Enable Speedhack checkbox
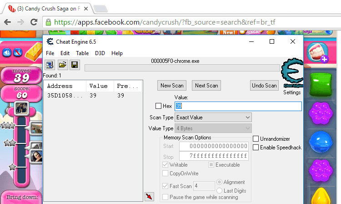Viewport: 341px width, 204px height. click(256, 148)
